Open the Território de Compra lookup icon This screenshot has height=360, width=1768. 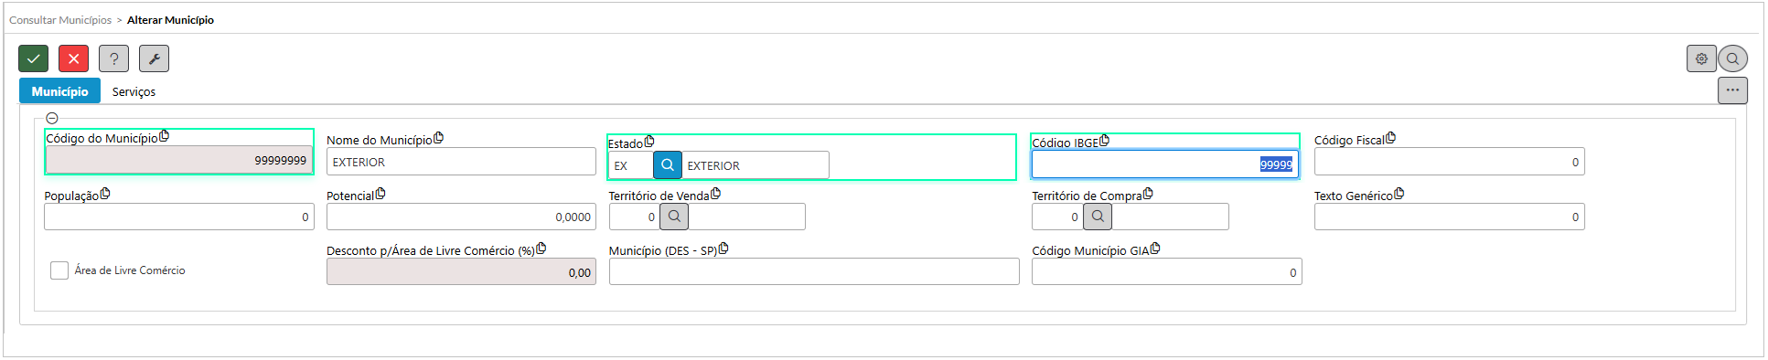[x=1098, y=217]
